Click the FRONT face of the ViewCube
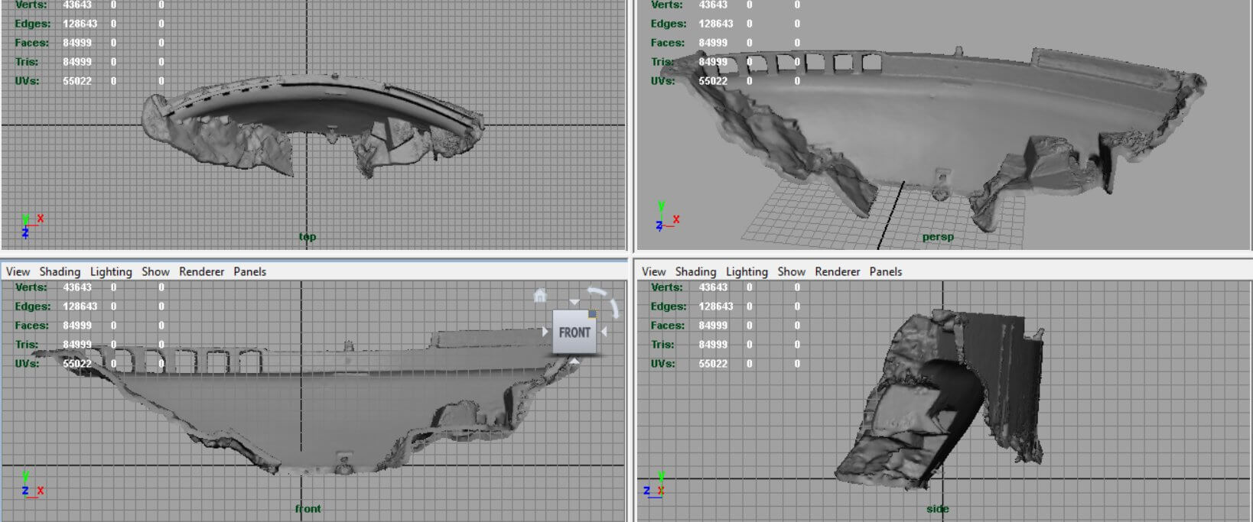This screenshot has width=1253, height=522. point(574,332)
